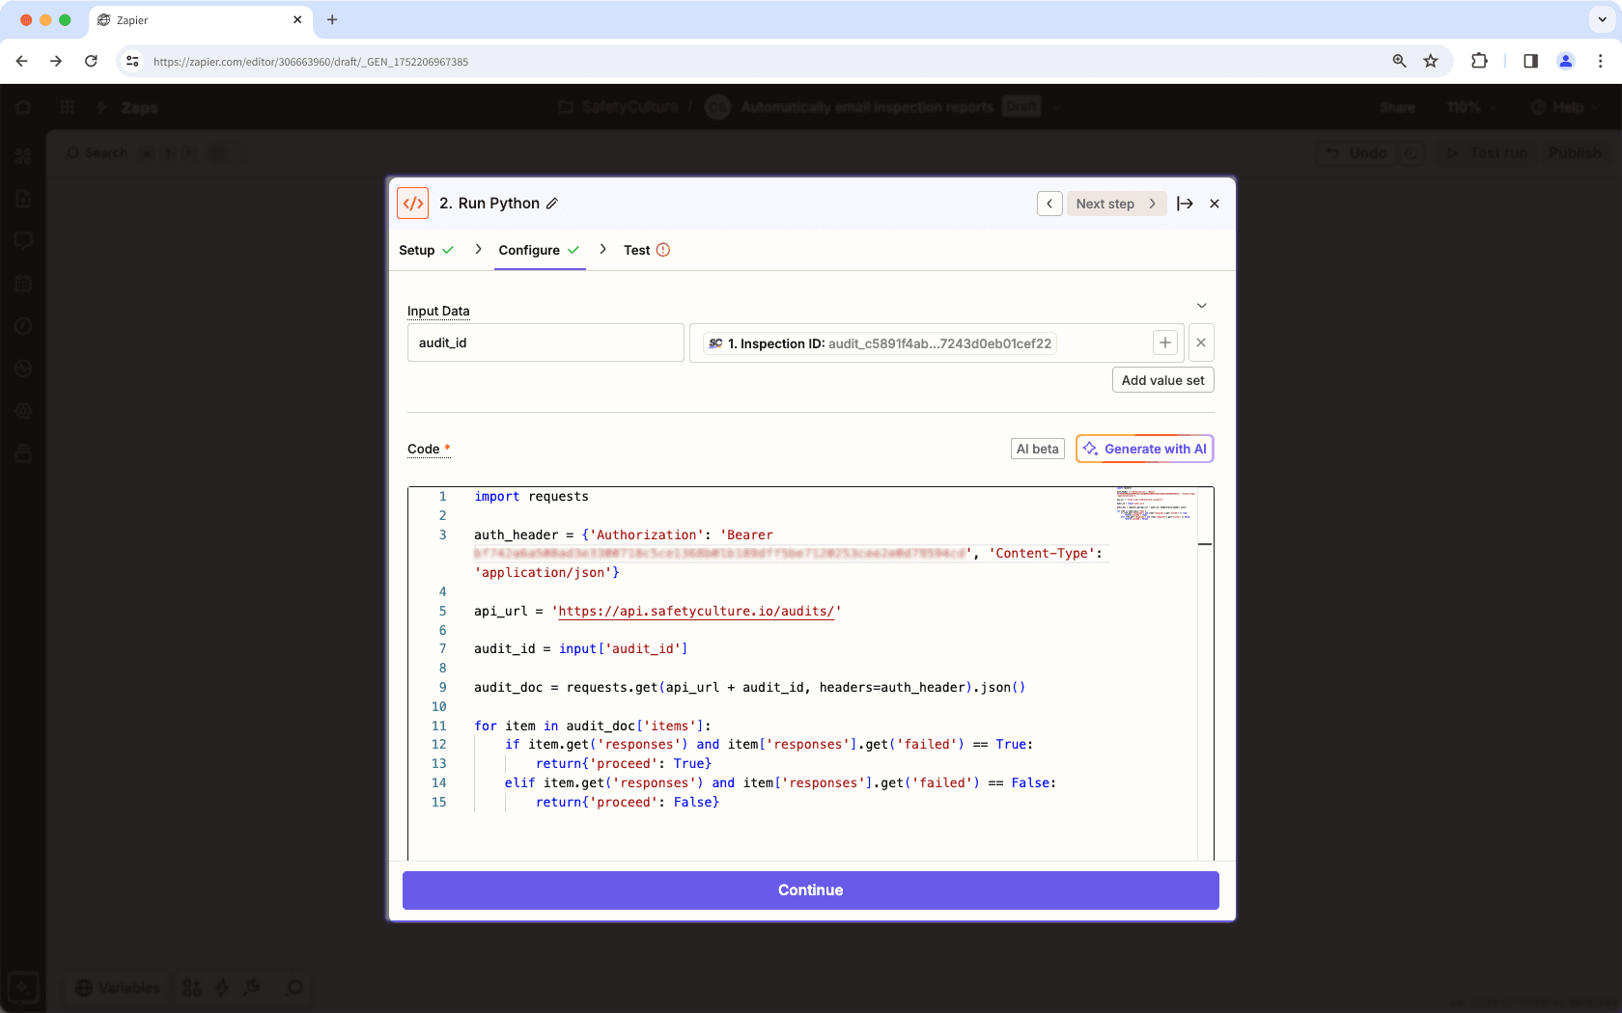Image resolution: width=1622 pixels, height=1013 pixels.
Task: Click the wrench icon in bottom toolbar
Action: click(252, 988)
